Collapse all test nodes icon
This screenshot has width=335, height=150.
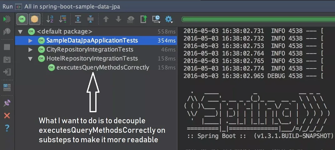coord(91,19)
